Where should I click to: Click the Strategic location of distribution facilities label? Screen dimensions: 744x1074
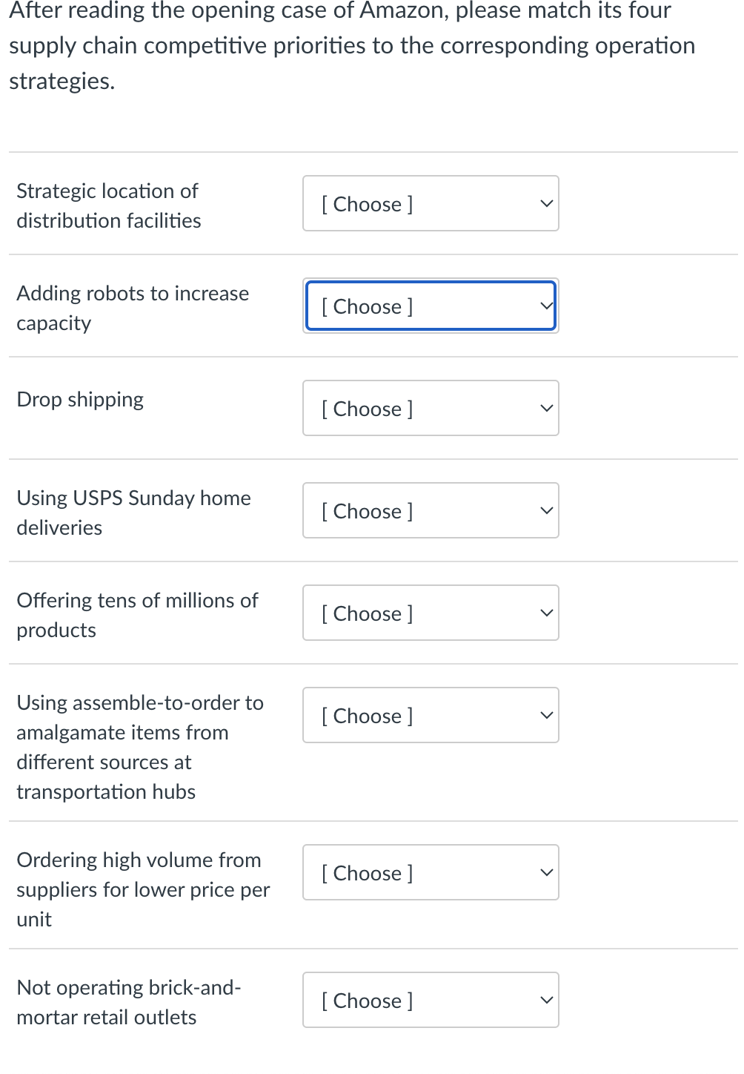tap(108, 205)
